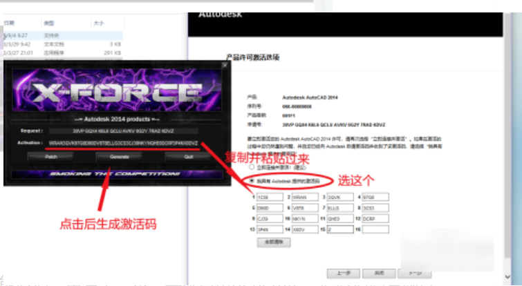Image resolution: width=522 pixels, height=286 pixels.
Task: Select the 立即连接并激活 radio option
Action: 253,168
